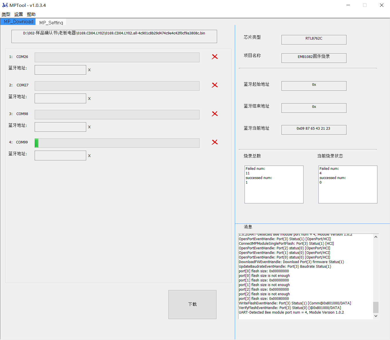Minimize the MPTool window

(348, 5)
